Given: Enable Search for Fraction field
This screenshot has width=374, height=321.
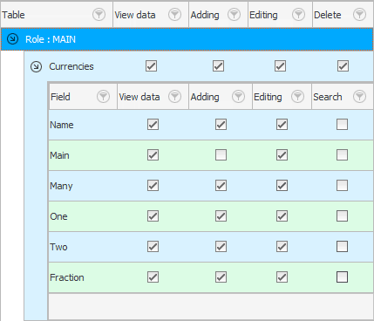Looking at the screenshot, I should [x=342, y=277].
